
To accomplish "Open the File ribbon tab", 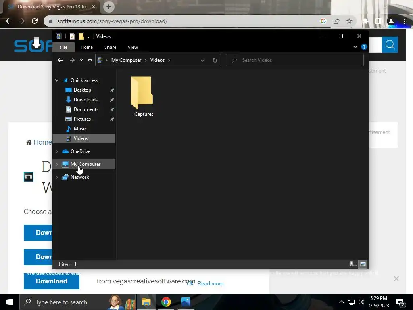I will coord(64,47).
